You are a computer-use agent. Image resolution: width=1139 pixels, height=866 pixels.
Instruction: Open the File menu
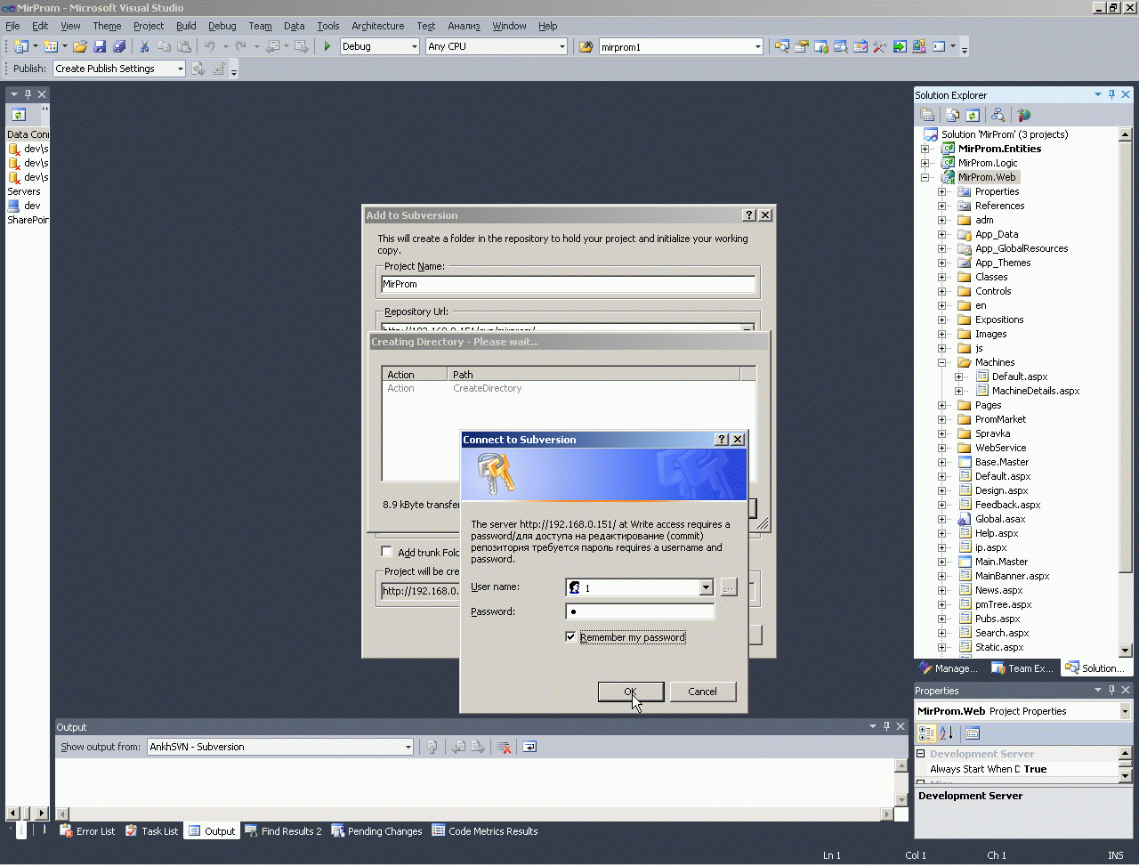[12, 26]
